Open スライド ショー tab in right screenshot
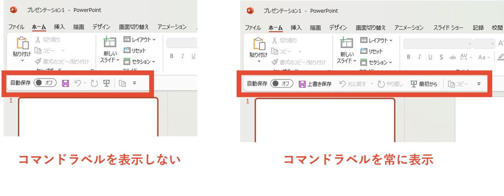This screenshot has height=196, width=504. pos(448,28)
